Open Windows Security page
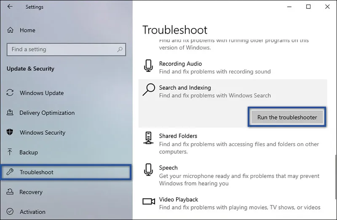The width and height of the screenshot is (337, 220). [43, 133]
